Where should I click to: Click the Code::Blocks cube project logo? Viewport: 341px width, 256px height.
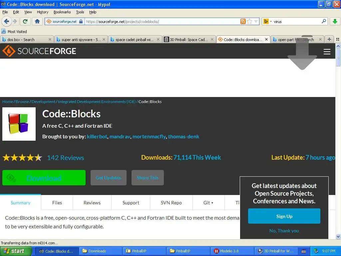tap(19, 124)
